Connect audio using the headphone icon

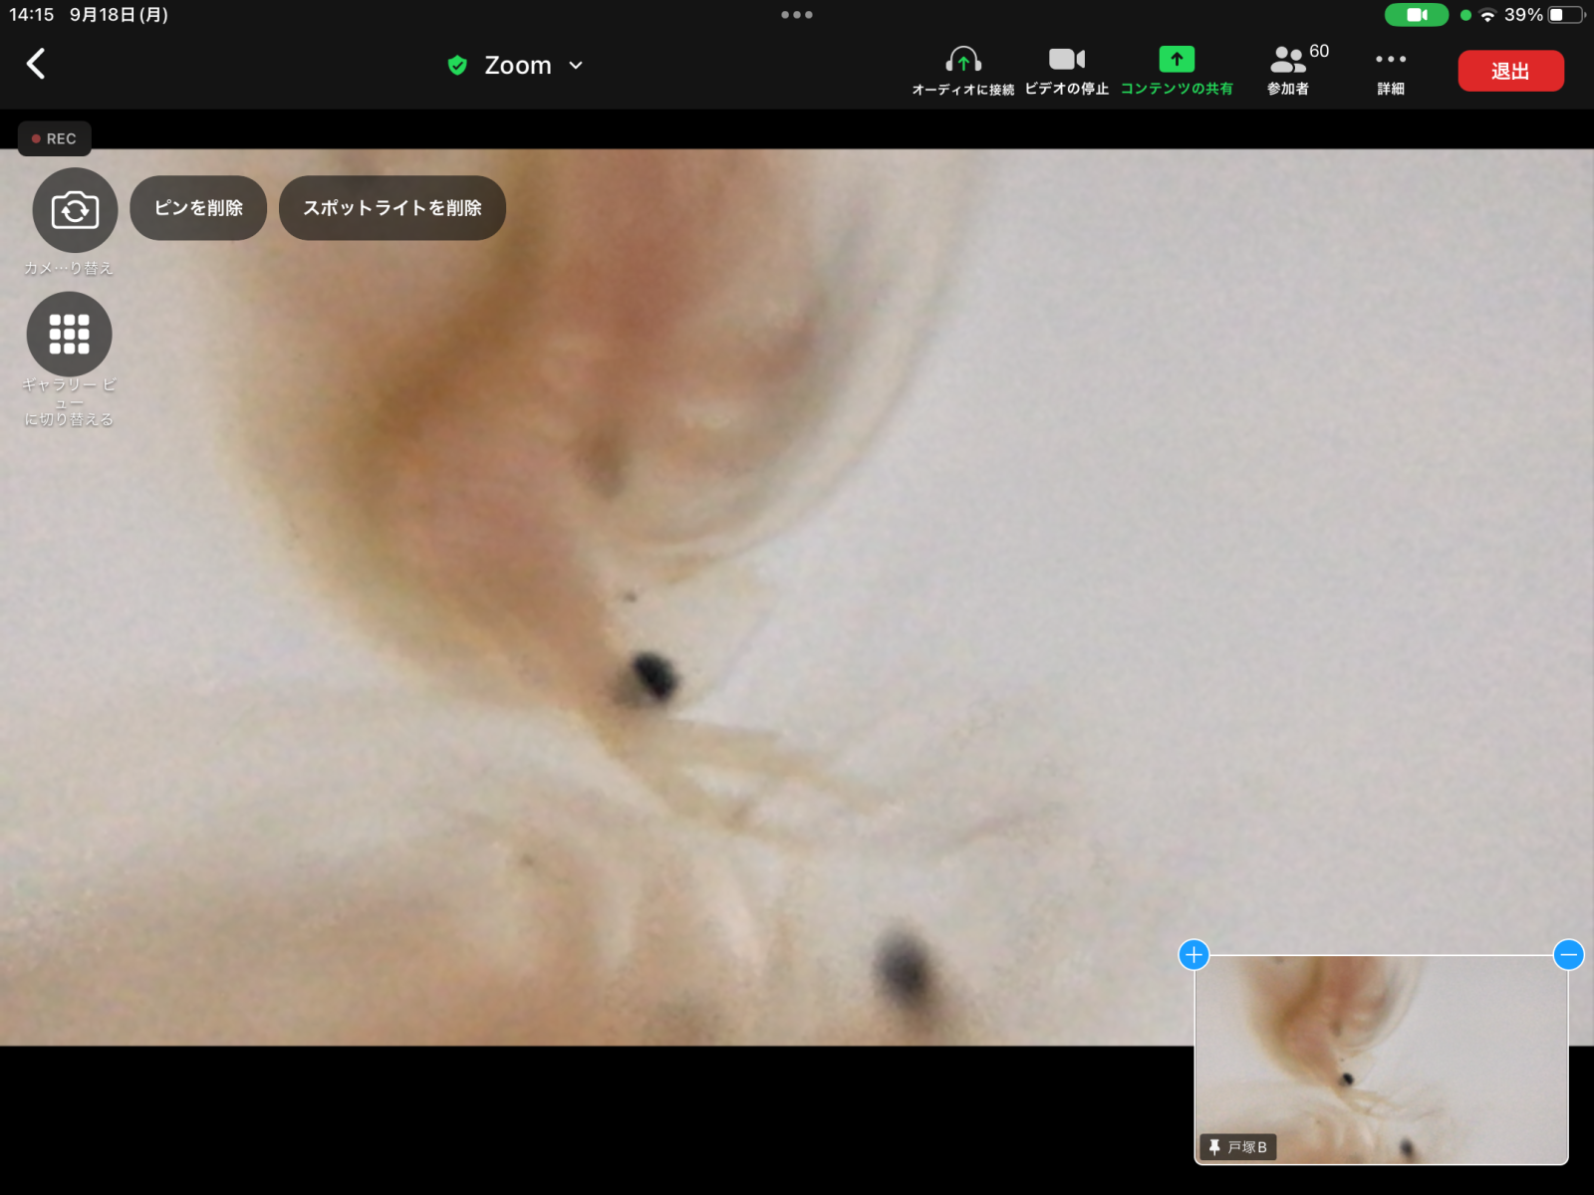(962, 61)
